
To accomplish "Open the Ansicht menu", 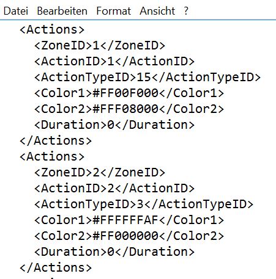I will [x=157, y=11].
